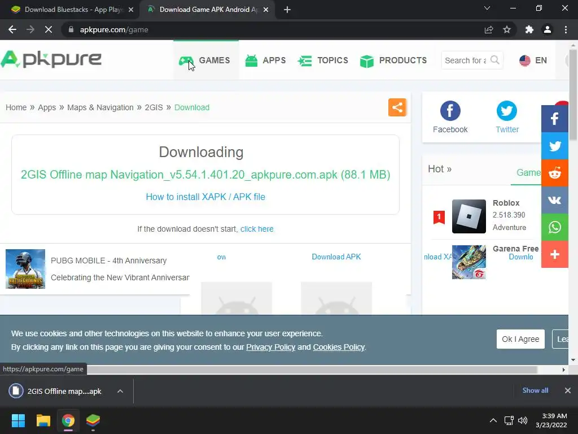
Task: Open the Extensions puzzle icon
Action: 529,29
